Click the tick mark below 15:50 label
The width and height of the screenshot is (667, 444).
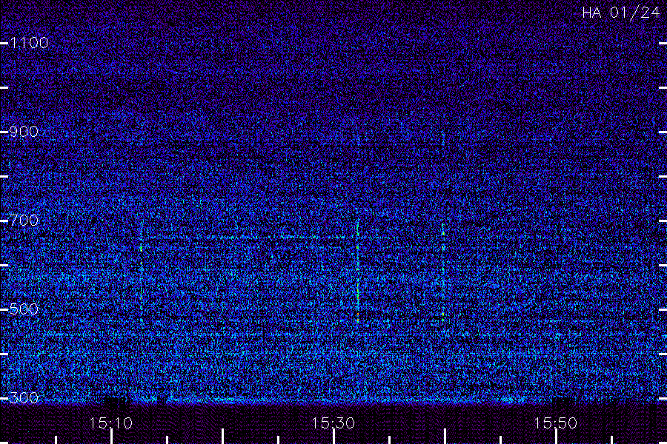click(556, 437)
